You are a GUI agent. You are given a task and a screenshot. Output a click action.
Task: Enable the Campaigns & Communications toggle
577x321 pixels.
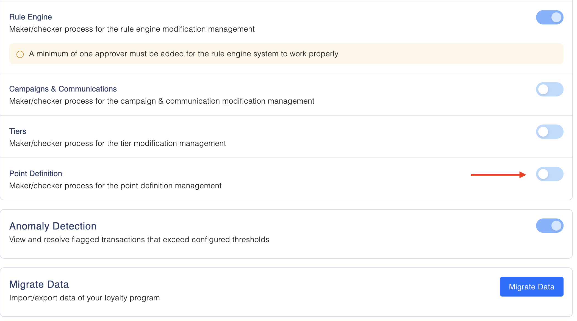tap(550, 89)
